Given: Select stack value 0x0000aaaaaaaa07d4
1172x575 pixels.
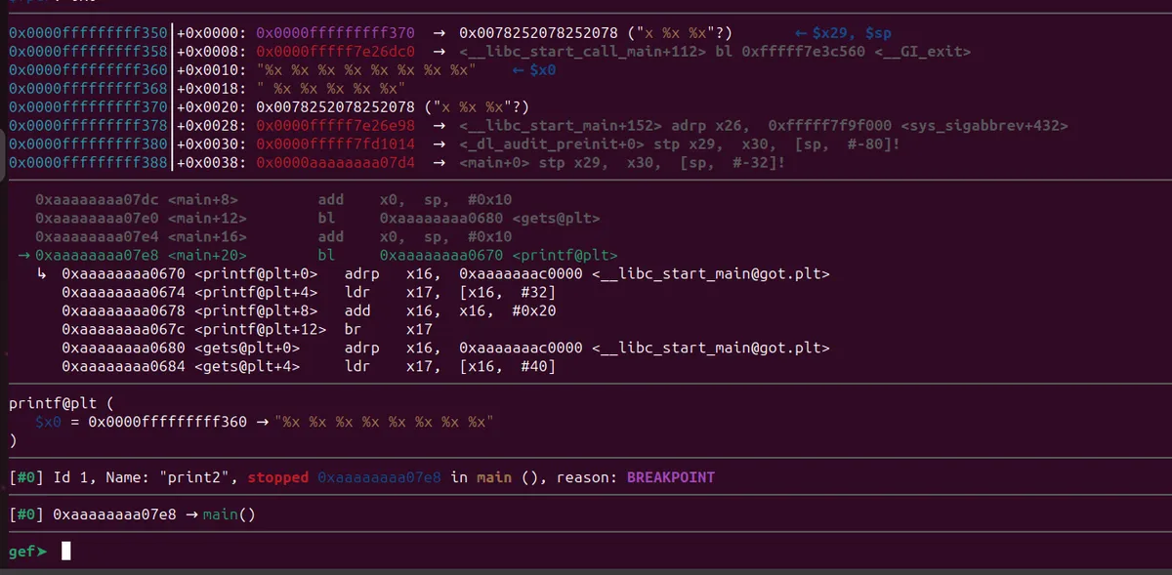Looking at the screenshot, I should (336, 163).
